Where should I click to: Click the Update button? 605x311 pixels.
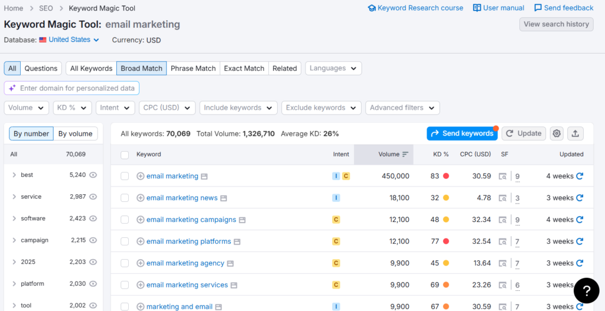tap(524, 133)
